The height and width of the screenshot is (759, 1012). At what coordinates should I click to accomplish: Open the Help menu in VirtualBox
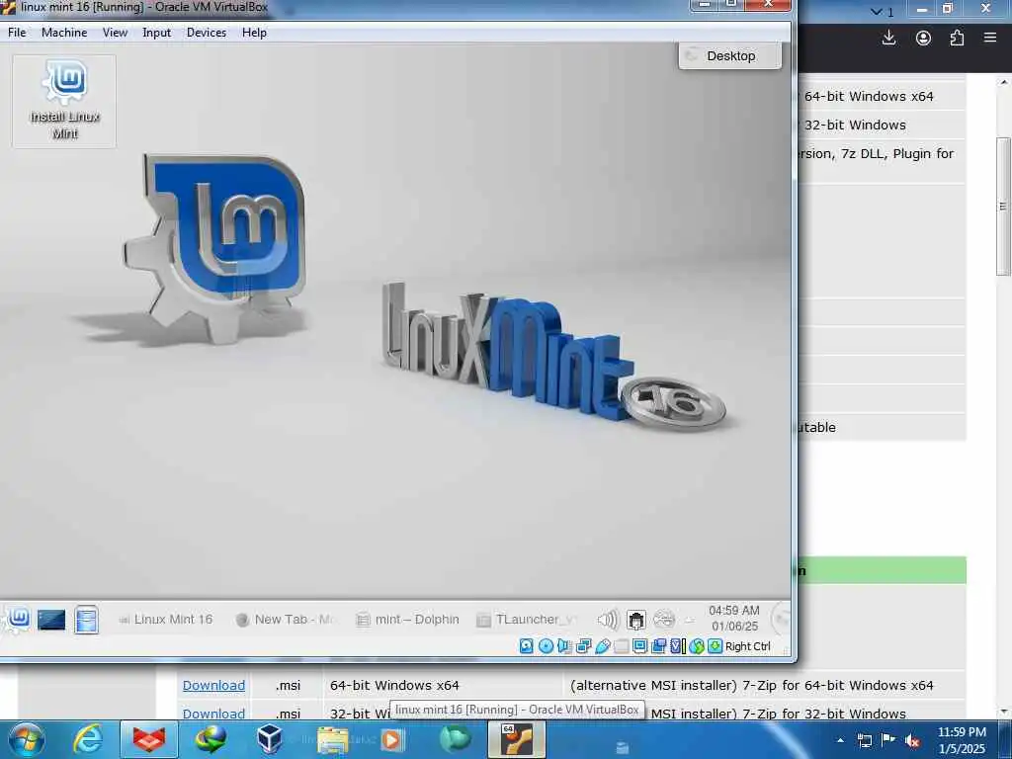pos(254,33)
